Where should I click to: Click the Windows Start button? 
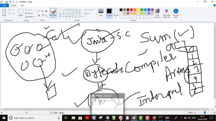coord(4,118)
